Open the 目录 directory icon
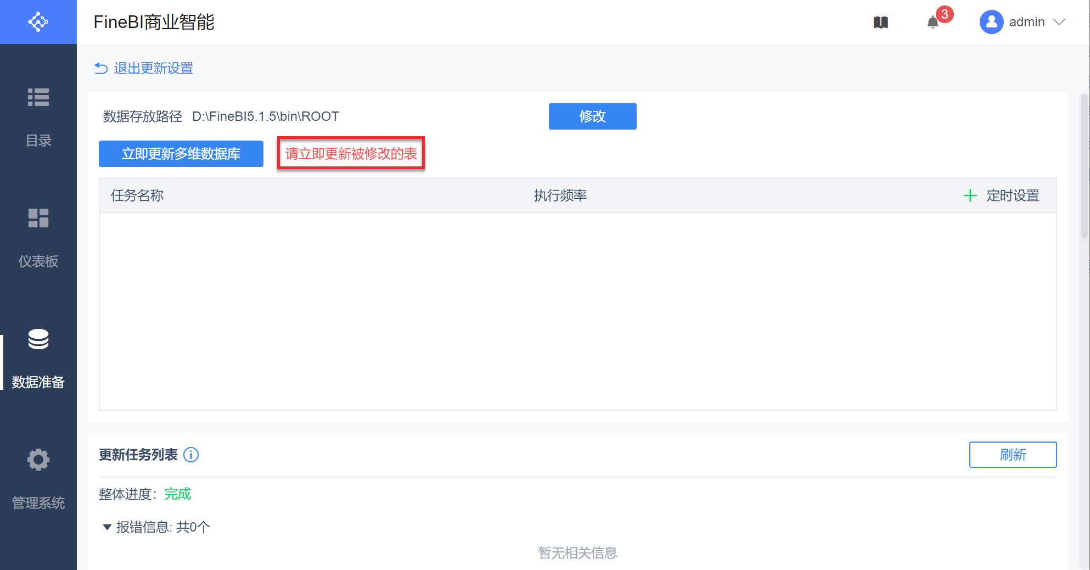Viewport: 1090px width, 570px height. pos(38,97)
